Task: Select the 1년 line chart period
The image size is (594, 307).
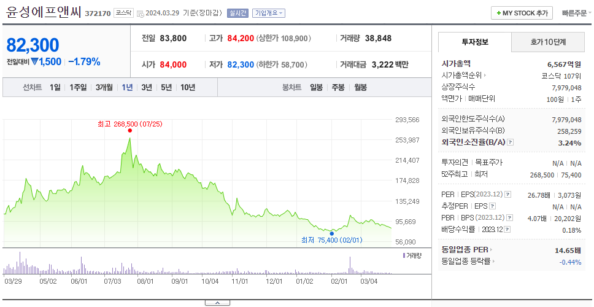Action: (x=127, y=88)
